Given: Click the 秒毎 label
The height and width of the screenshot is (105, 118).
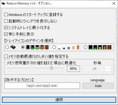Looking at the screenshot, I should click(97, 63).
